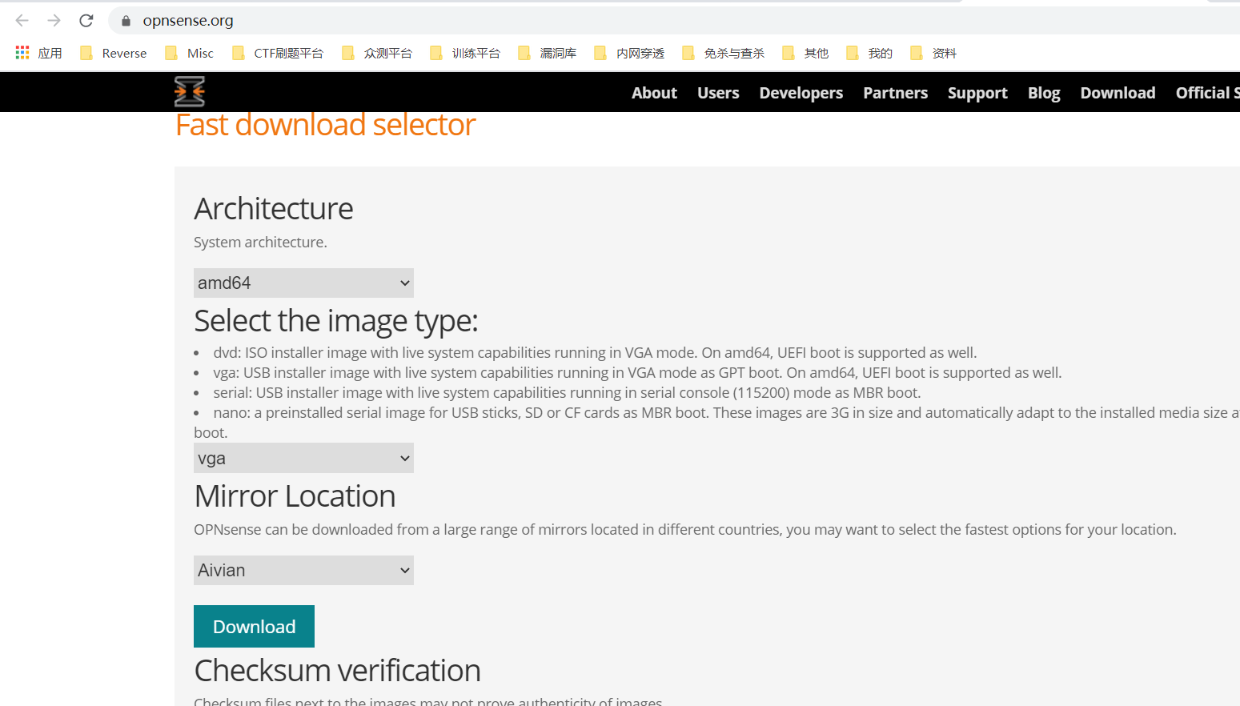
Task: Open the Developers menu item
Action: [801, 93]
